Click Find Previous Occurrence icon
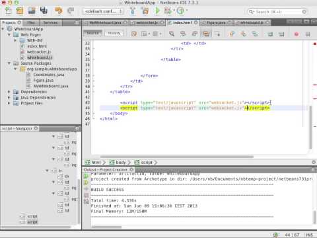 [x=183, y=34]
